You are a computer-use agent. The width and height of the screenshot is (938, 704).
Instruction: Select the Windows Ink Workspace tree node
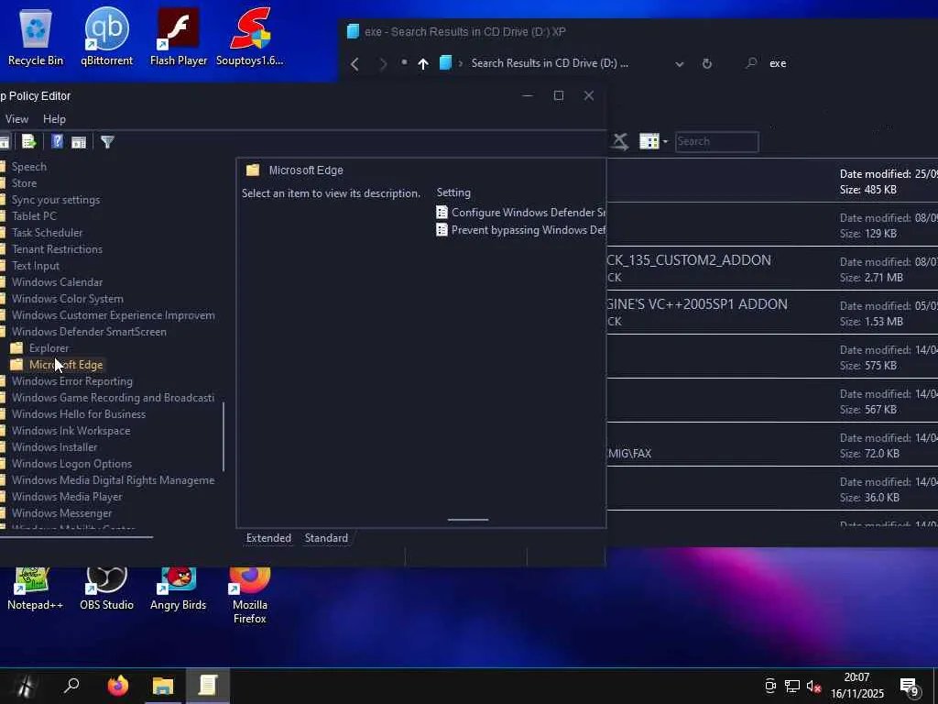[x=71, y=431]
